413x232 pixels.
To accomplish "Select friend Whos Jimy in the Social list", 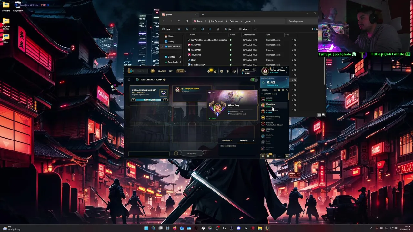I will [x=274, y=105].
